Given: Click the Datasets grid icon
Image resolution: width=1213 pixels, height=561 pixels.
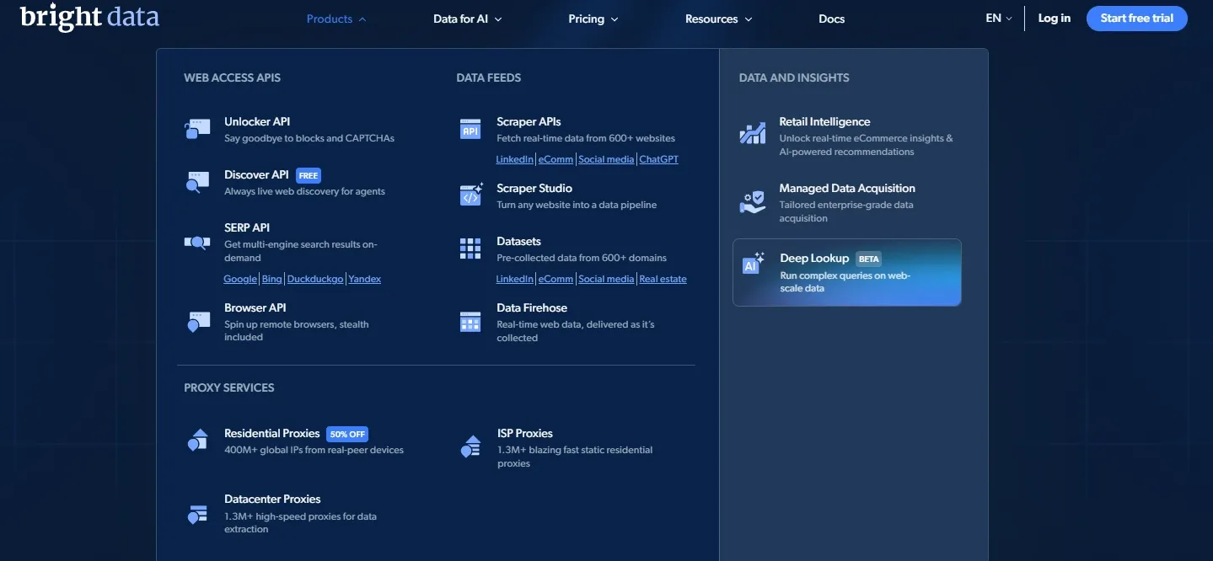Looking at the screenshot, I should click(470, 248).
